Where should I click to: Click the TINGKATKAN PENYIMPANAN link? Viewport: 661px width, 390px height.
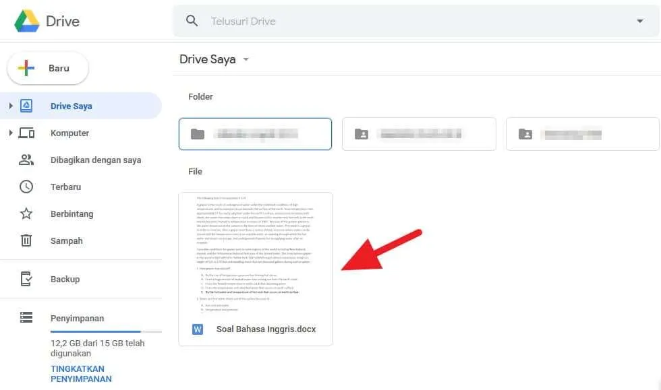(x=81, y=374)
